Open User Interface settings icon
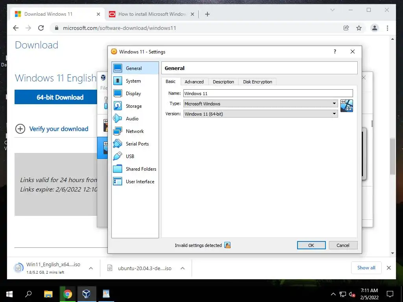The height and width of the screenshot is (302, 403). click(x=118, y=181)
